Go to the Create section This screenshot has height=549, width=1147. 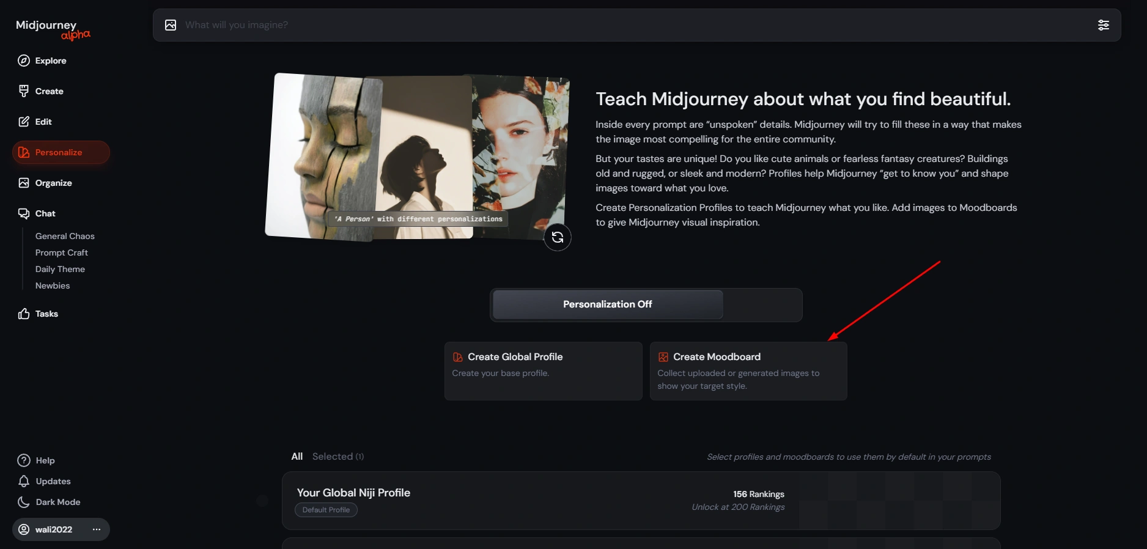(41, 91)
